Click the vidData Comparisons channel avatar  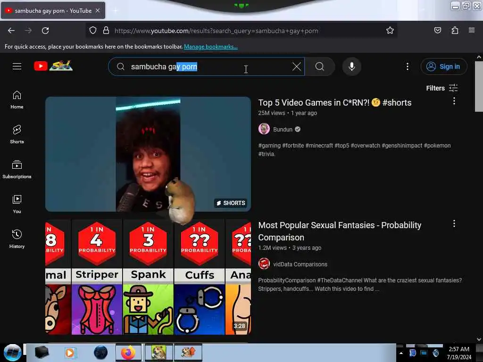[x=264, y=264]
